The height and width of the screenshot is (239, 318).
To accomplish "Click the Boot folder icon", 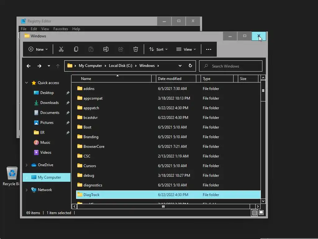I will (x=80, y=127).
